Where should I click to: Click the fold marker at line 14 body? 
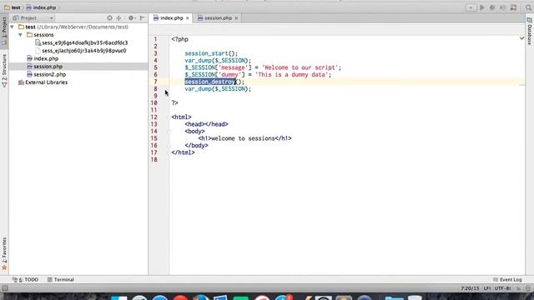(169, 132)
